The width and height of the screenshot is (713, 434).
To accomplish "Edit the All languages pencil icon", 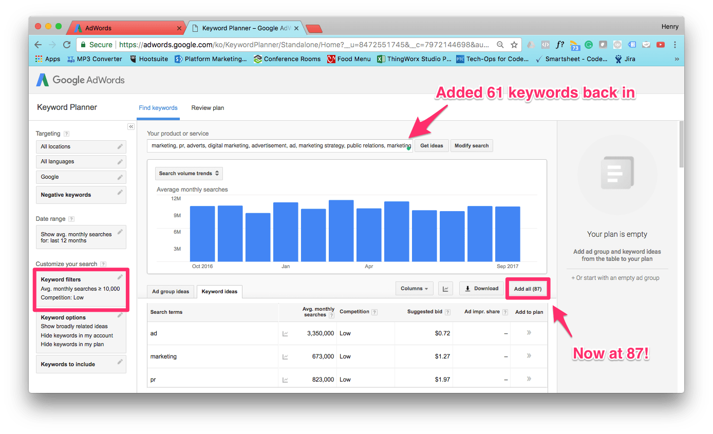I will point(120,161).
